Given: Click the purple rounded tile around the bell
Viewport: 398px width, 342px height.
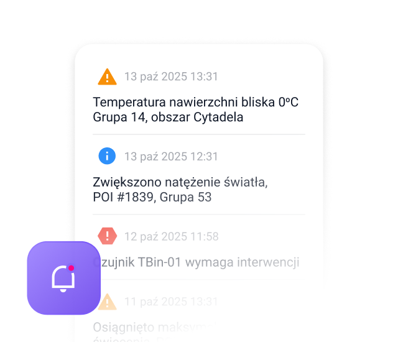Looking at the screenshot, I should (63, 278).
